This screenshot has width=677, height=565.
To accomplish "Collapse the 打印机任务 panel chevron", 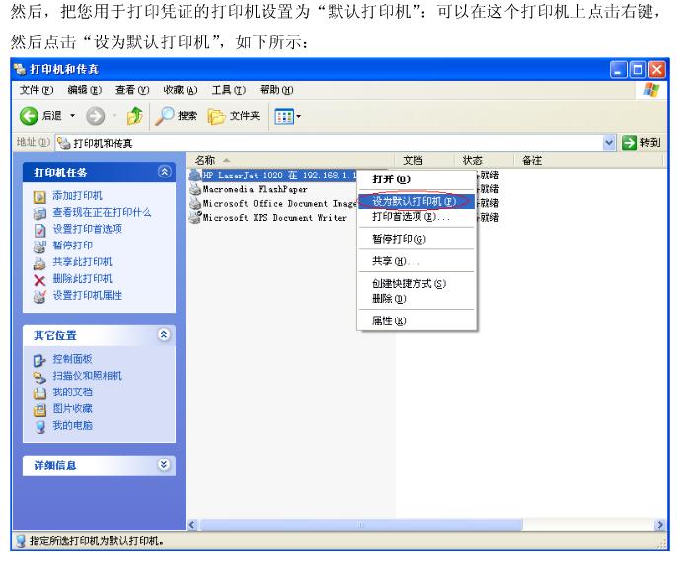I will [164, 172].
